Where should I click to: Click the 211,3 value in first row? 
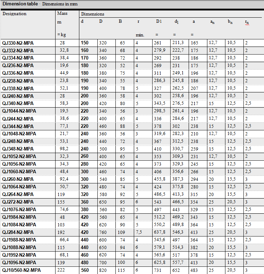click(178, 43)
